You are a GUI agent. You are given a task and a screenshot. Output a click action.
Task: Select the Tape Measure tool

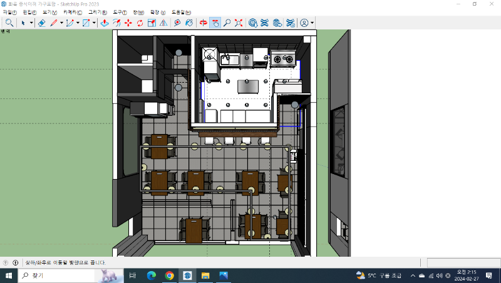pos(177,23)
